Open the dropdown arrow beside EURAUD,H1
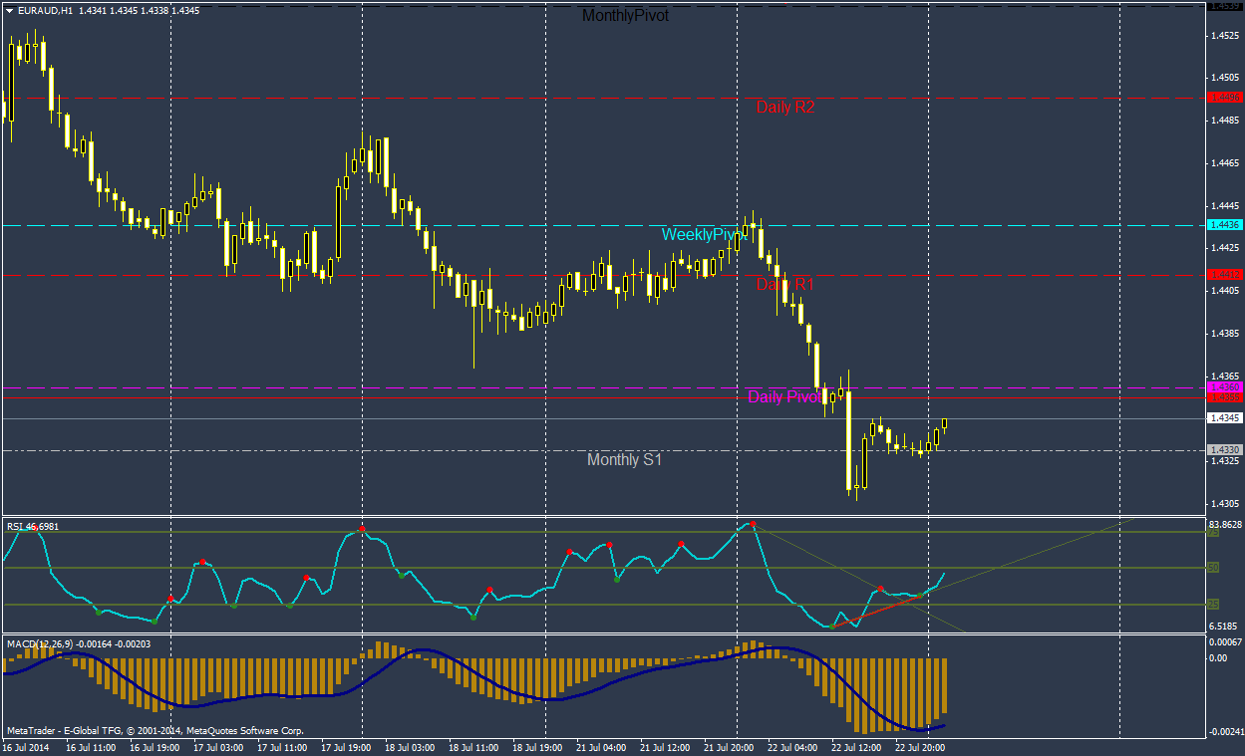1245x756 pixels. pyautogui.click(x=9, y=10)
